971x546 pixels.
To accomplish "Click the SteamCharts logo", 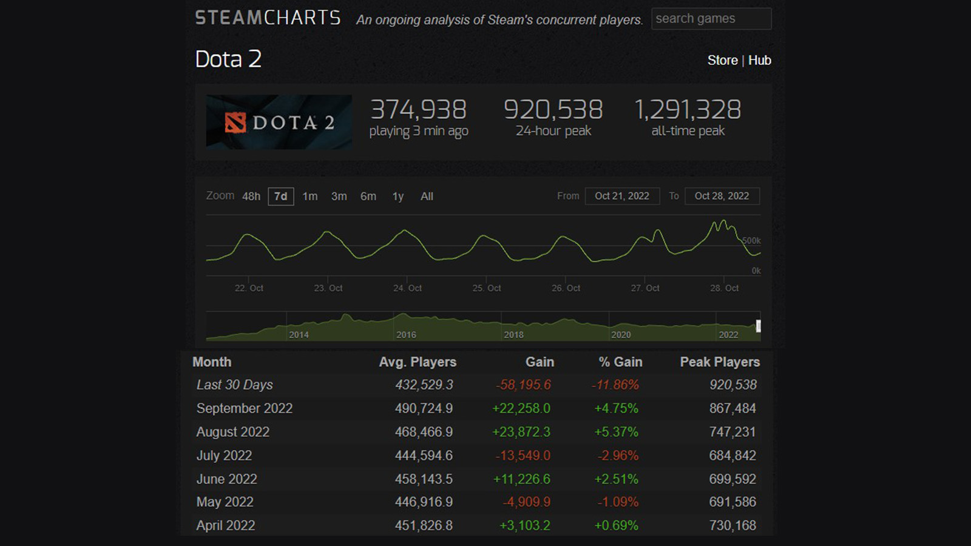I will point(267,18).
